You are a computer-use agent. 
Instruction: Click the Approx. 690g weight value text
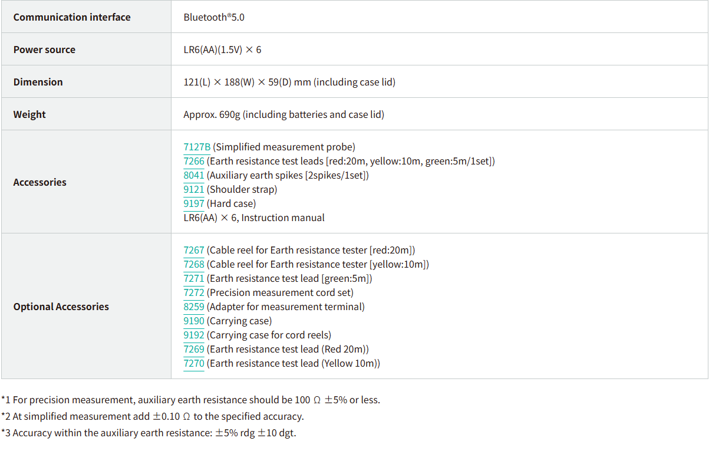pos(283,114)
